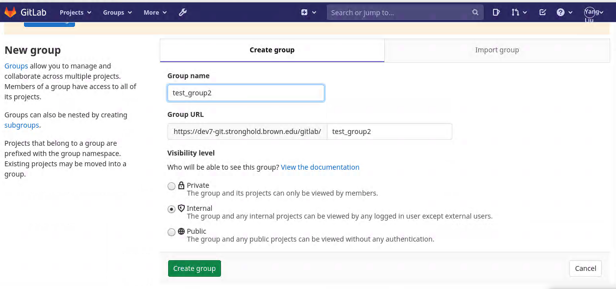Viewport: 616px width, 289px height.
Task: Open the View the documentation link
Action: [320, 167]
